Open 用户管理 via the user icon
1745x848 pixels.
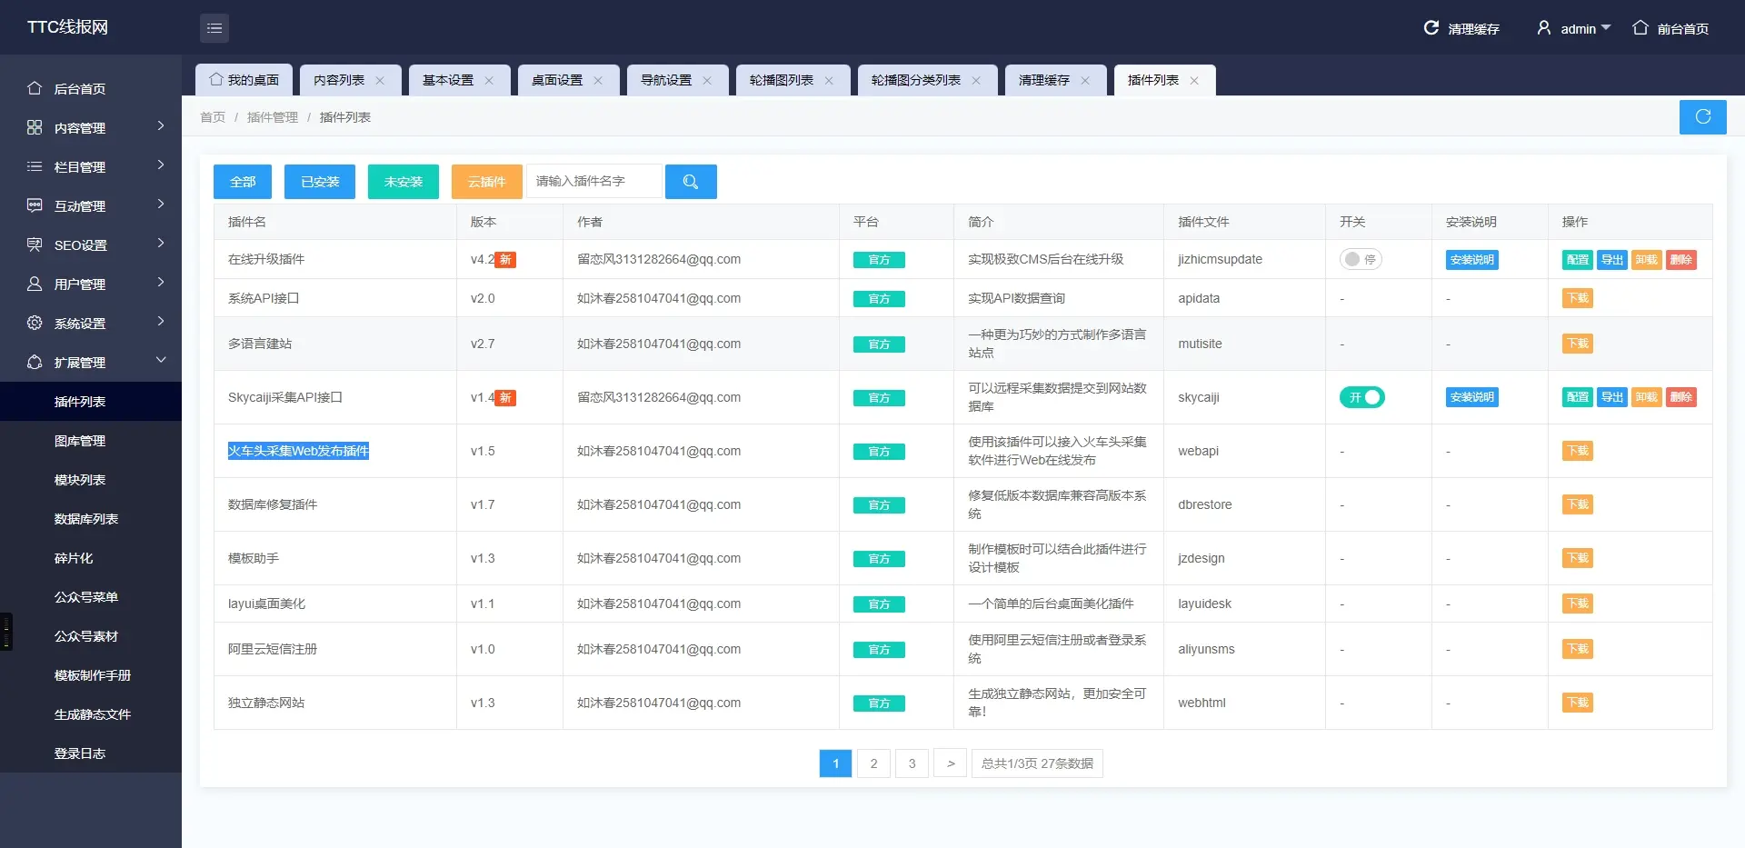[x=35, y=284]
